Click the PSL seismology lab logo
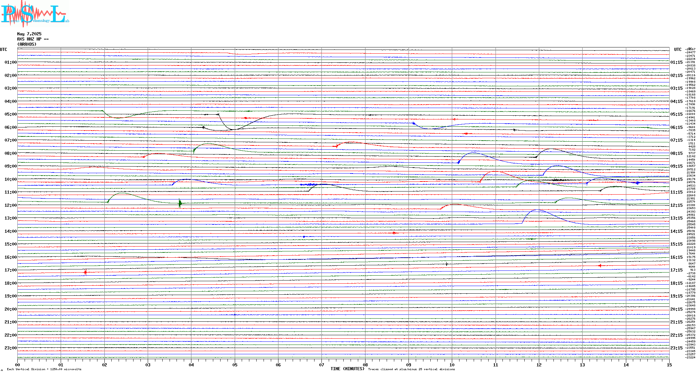Viewport: 697px width, 374px height. (35, 14)
